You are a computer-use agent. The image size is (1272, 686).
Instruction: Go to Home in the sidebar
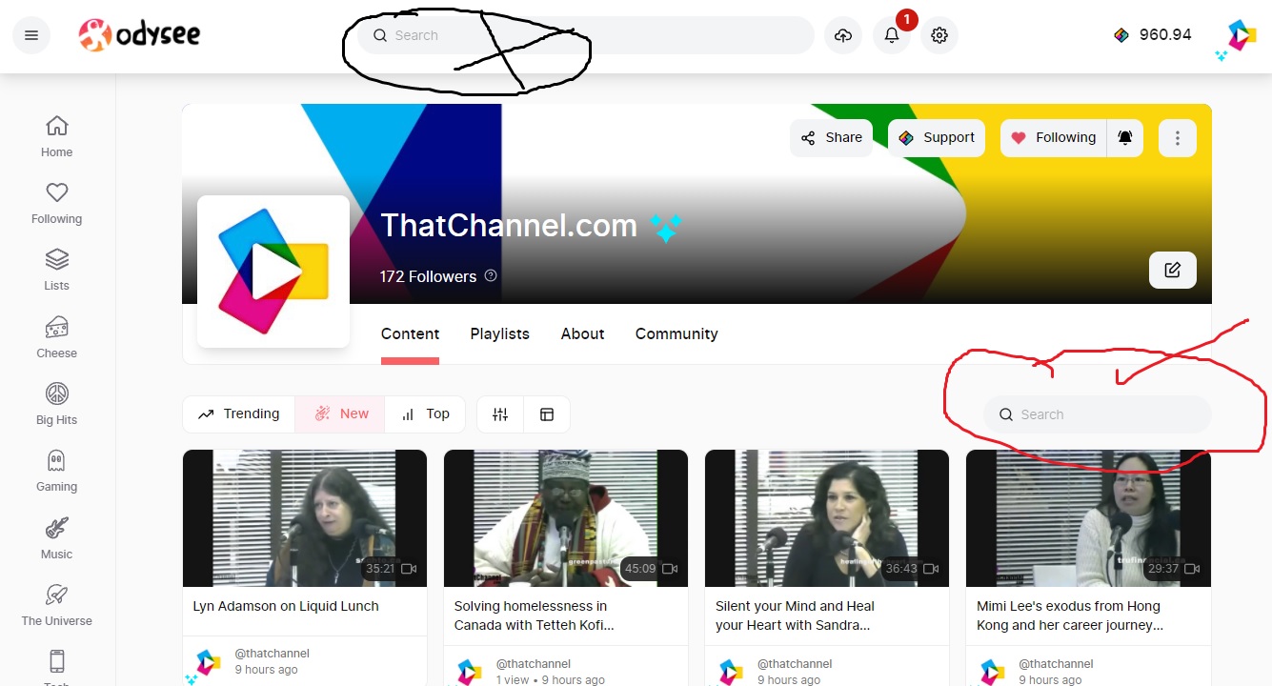coord(57,136)
